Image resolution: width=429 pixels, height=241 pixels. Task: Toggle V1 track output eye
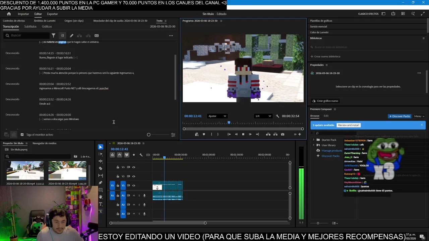[x=134, y=185]
